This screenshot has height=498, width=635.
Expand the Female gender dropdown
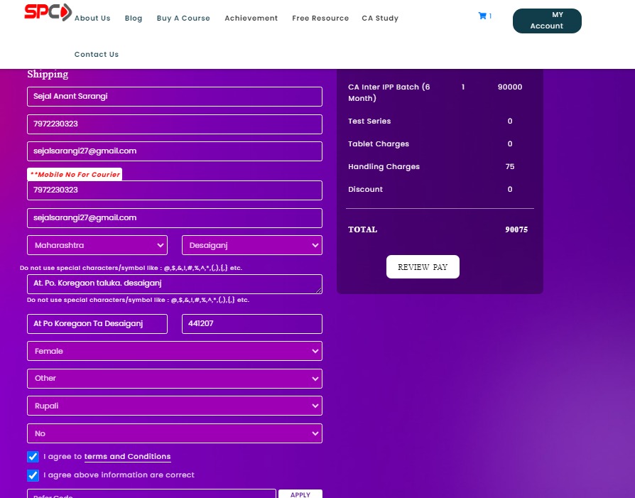[174, 351]
